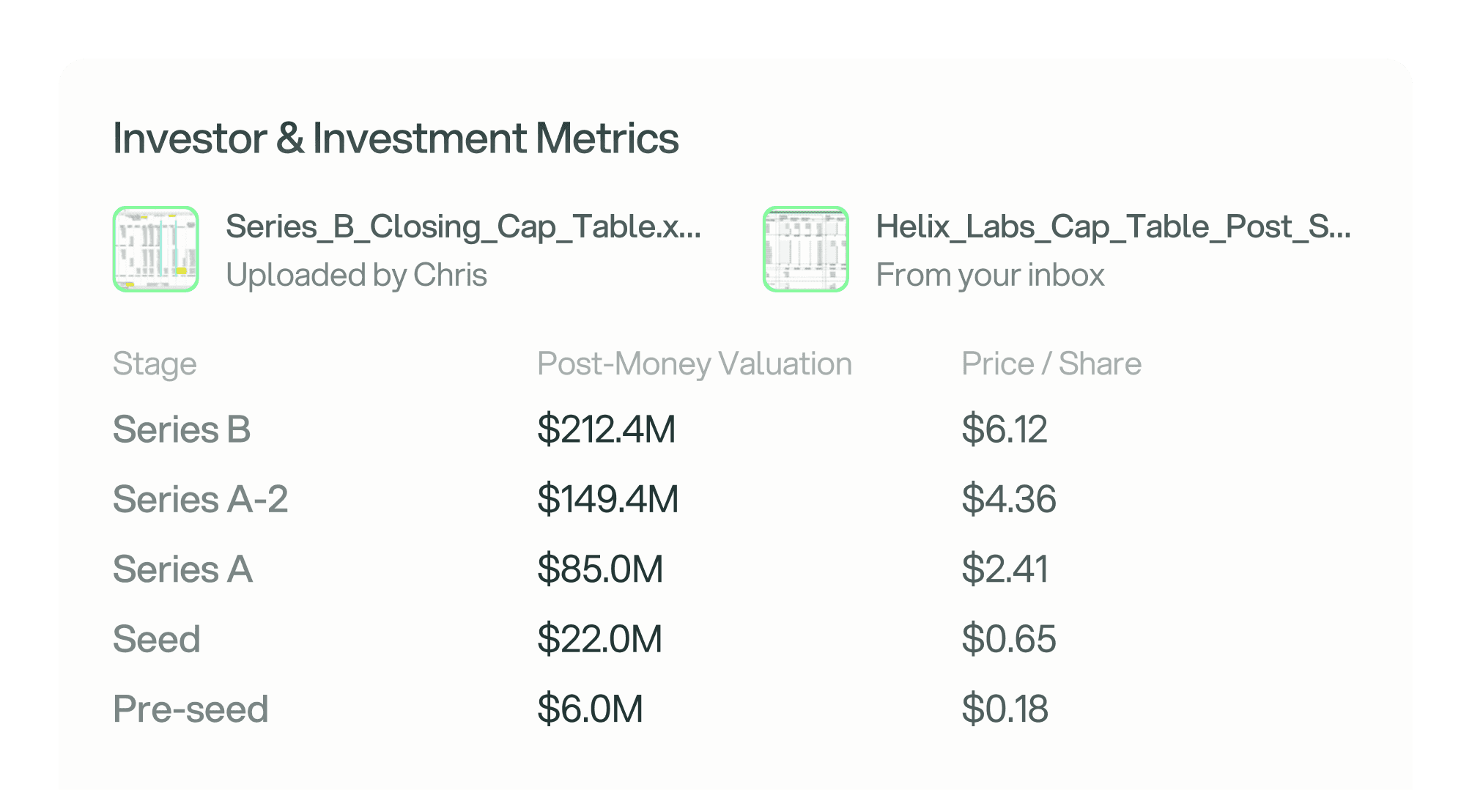Image resolution: width=1472 pixels, height=790 pixels.
Task: Click the 'Uploaded by Chris' attribution text
Action: point(357,276)
